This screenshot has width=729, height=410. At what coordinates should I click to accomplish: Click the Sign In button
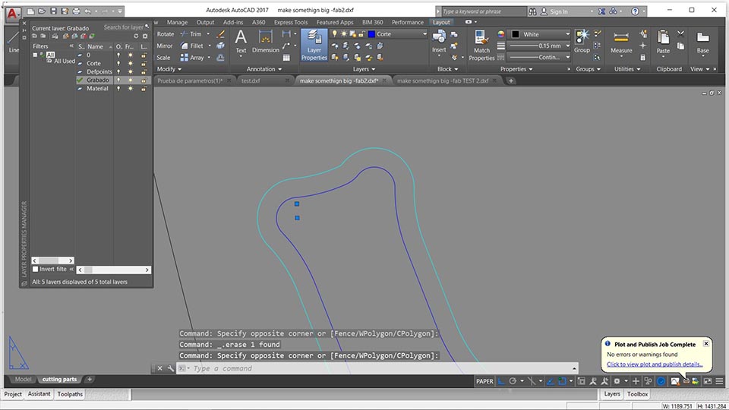click(558, 11)
